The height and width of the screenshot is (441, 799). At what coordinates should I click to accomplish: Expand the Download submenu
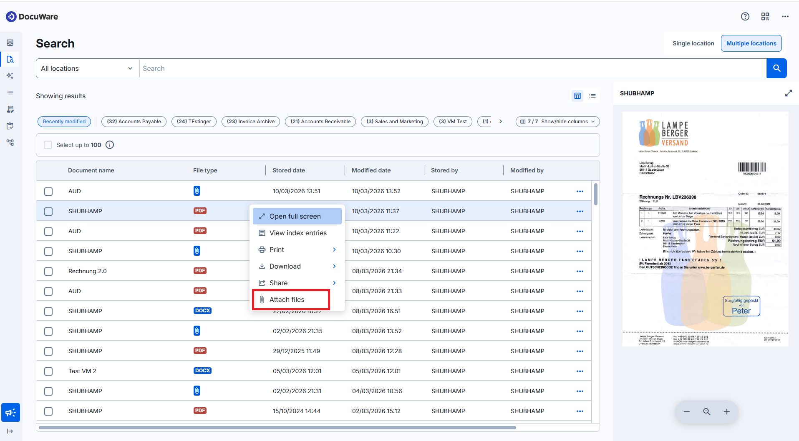pyautogui.click(x=297, y=266)
